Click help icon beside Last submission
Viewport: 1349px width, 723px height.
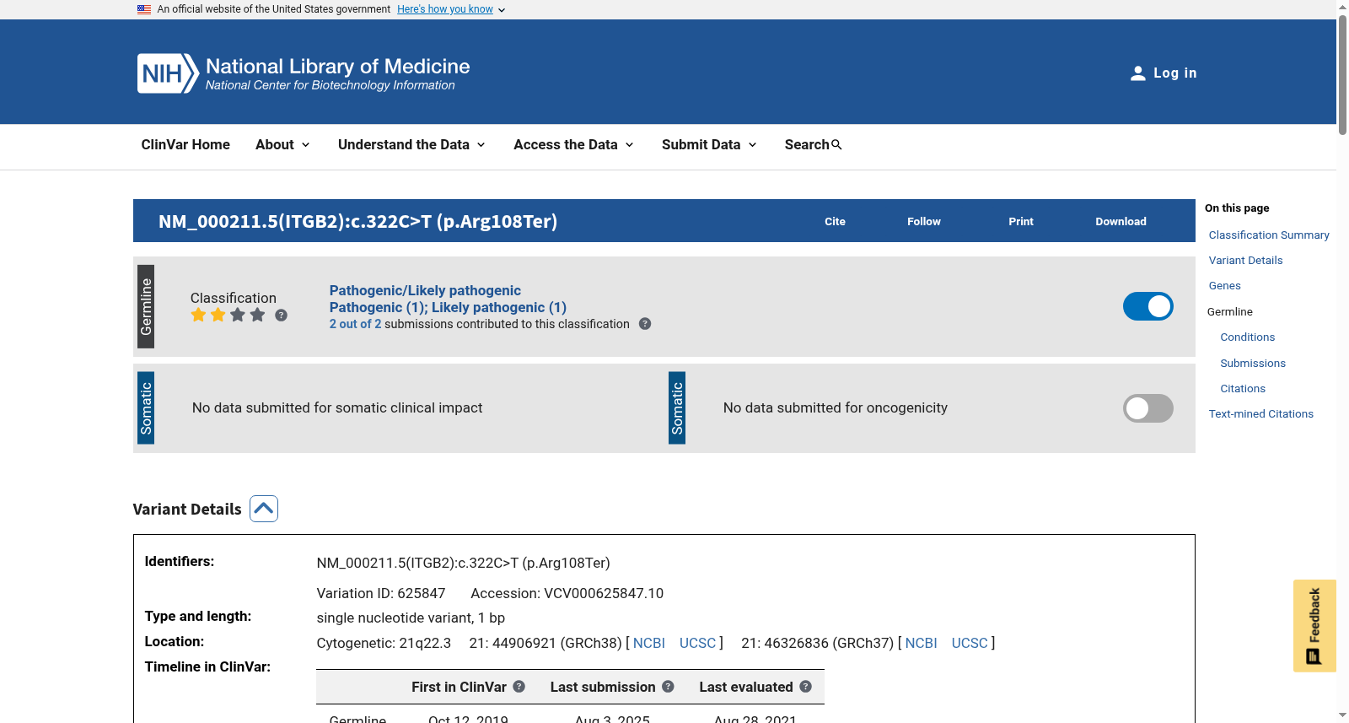coord(668,687)
